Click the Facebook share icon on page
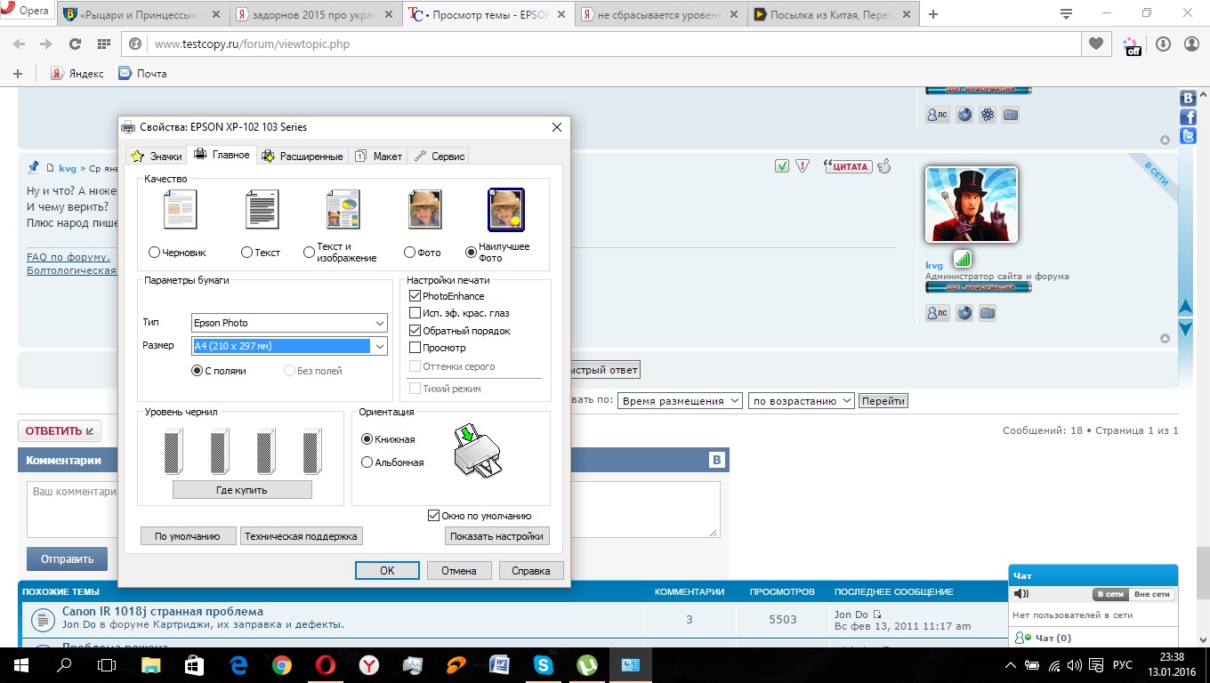 click(x=1188, y=117)
